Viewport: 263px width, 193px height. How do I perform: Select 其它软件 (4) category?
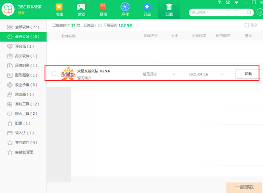click(23, 142)
